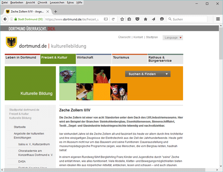
Task: Open balou e. V., Kulturzentrum entry
Action: coord(34,144)
